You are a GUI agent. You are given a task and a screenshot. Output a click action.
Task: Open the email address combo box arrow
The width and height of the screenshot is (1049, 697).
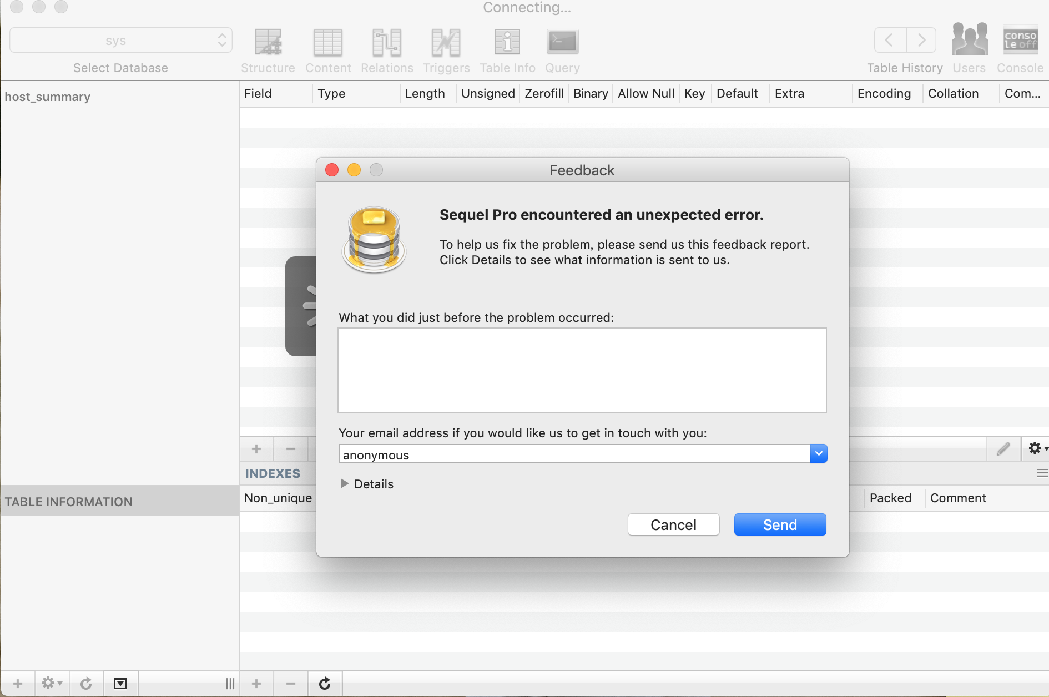tap(819, 454)
